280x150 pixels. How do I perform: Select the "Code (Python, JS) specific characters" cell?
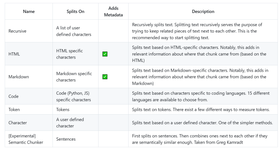[x=74, y=96]
